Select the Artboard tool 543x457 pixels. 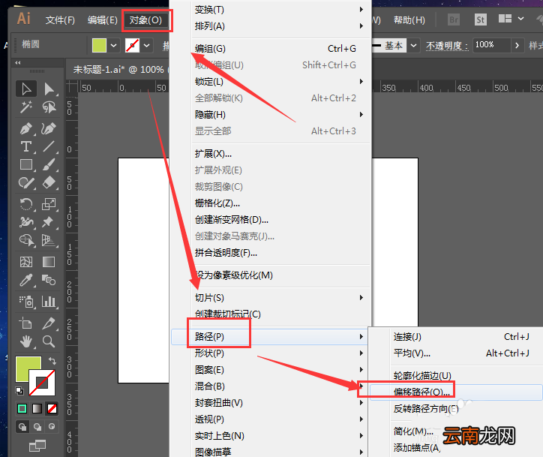[x=26, y=323]
